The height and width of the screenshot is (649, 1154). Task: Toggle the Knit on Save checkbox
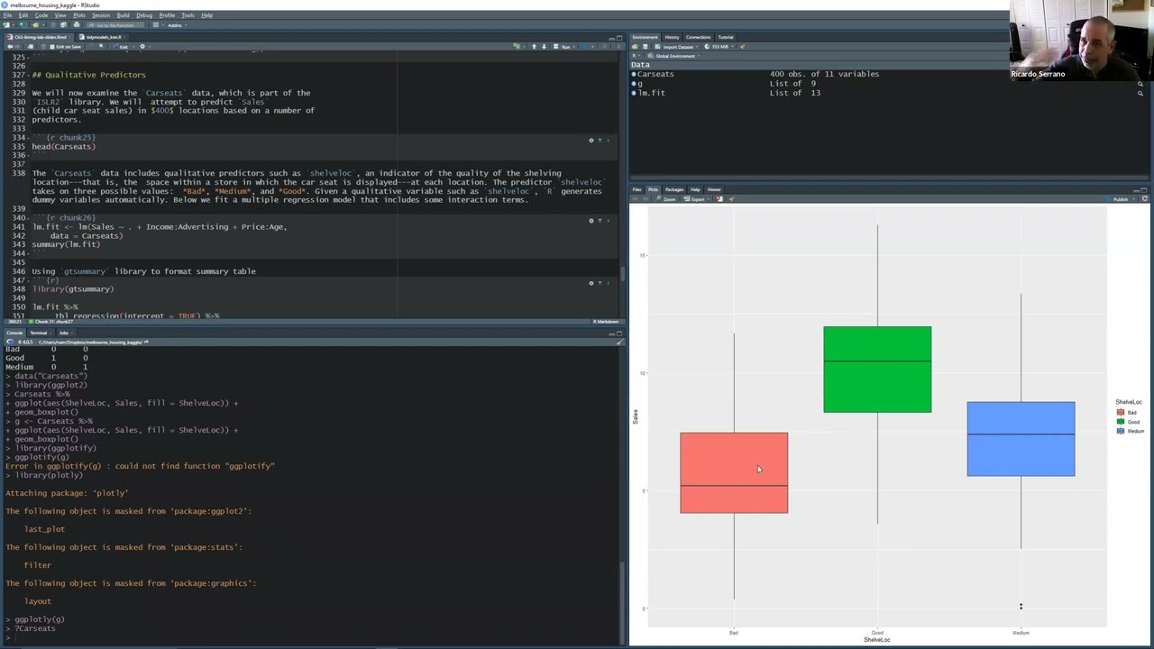52,47
